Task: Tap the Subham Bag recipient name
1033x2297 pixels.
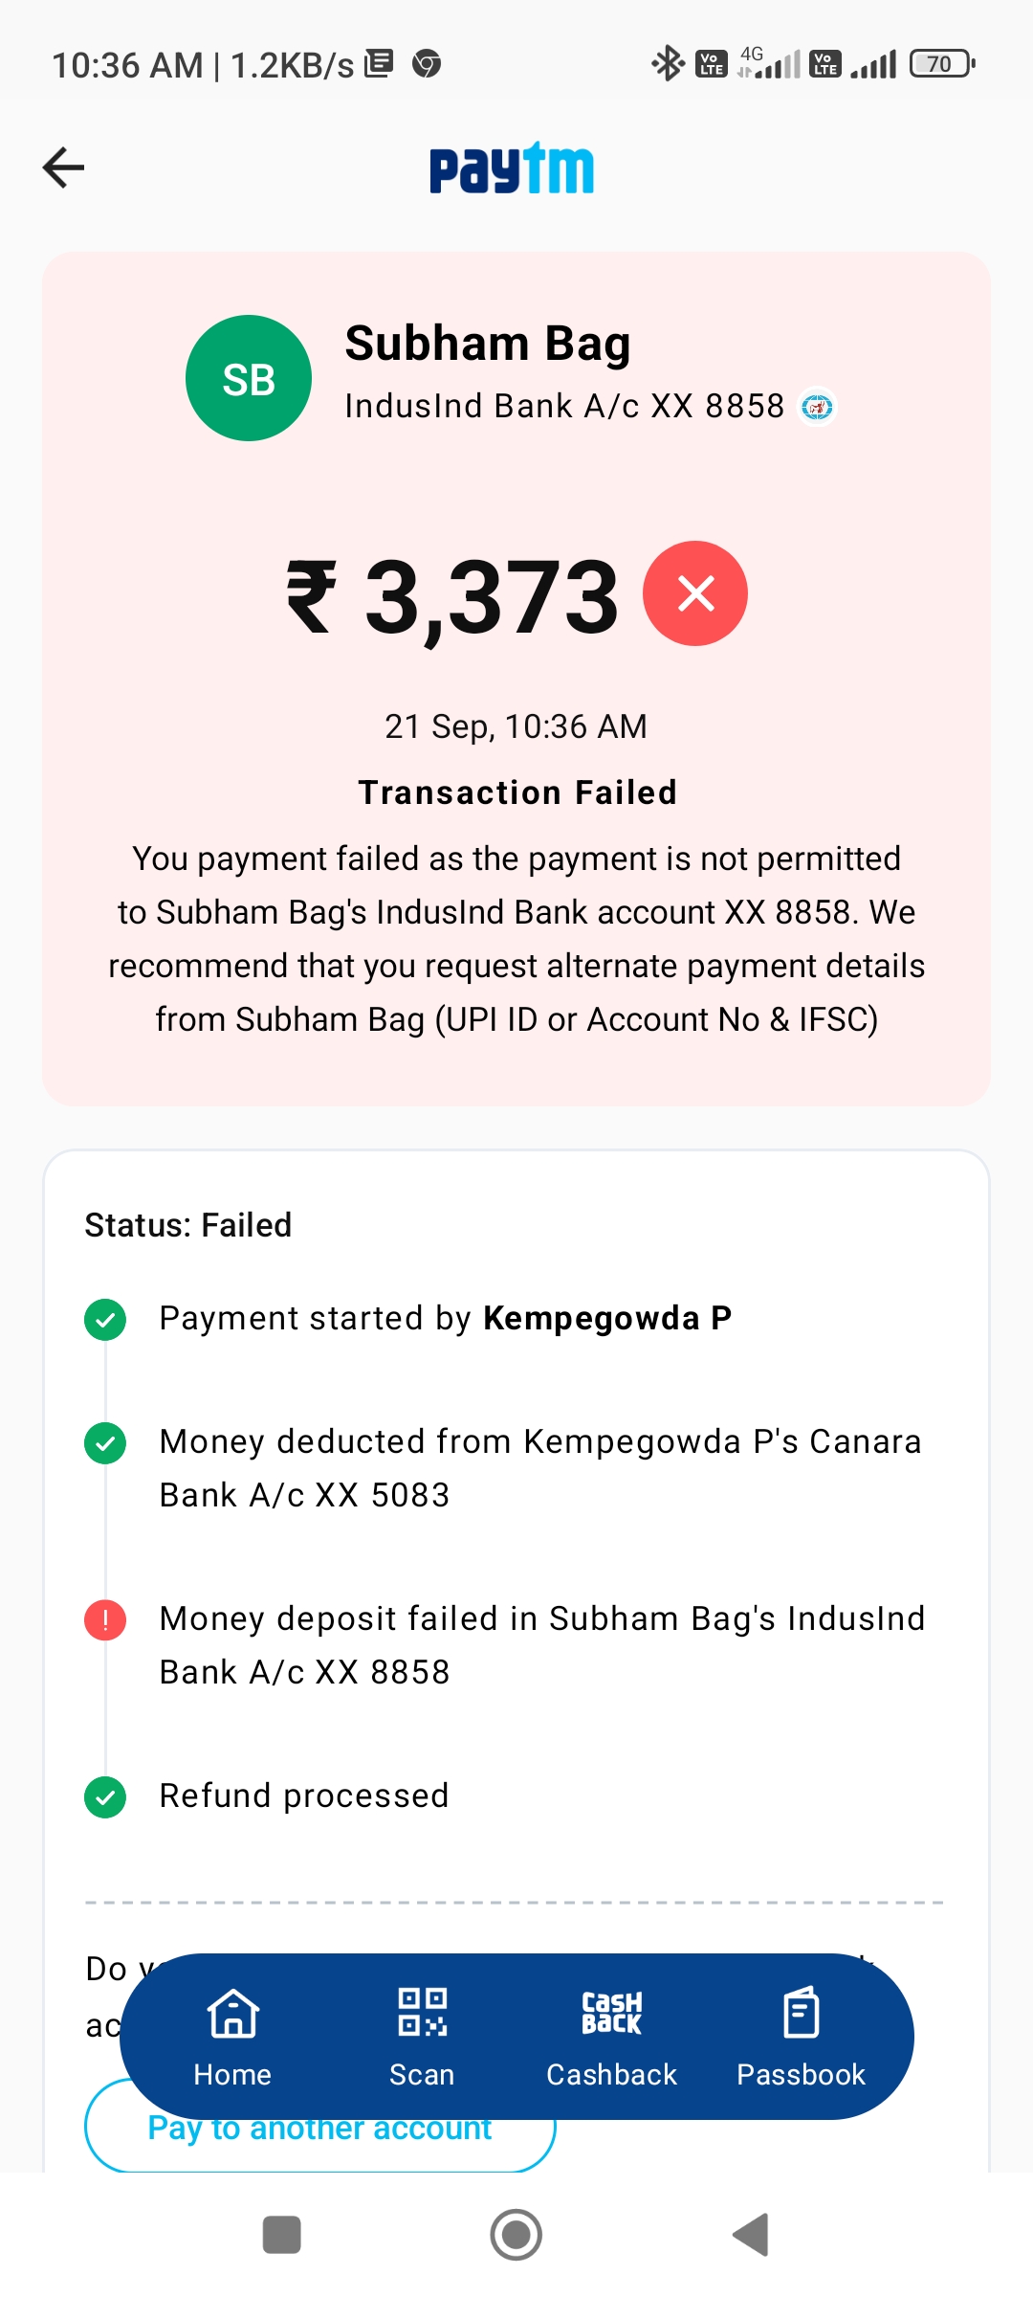Action: pos(488,344)
